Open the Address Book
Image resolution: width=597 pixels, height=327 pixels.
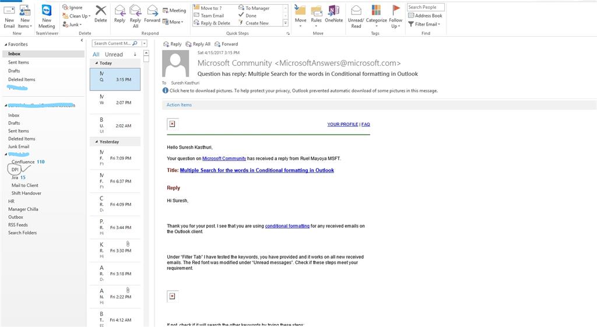[425, 16]
